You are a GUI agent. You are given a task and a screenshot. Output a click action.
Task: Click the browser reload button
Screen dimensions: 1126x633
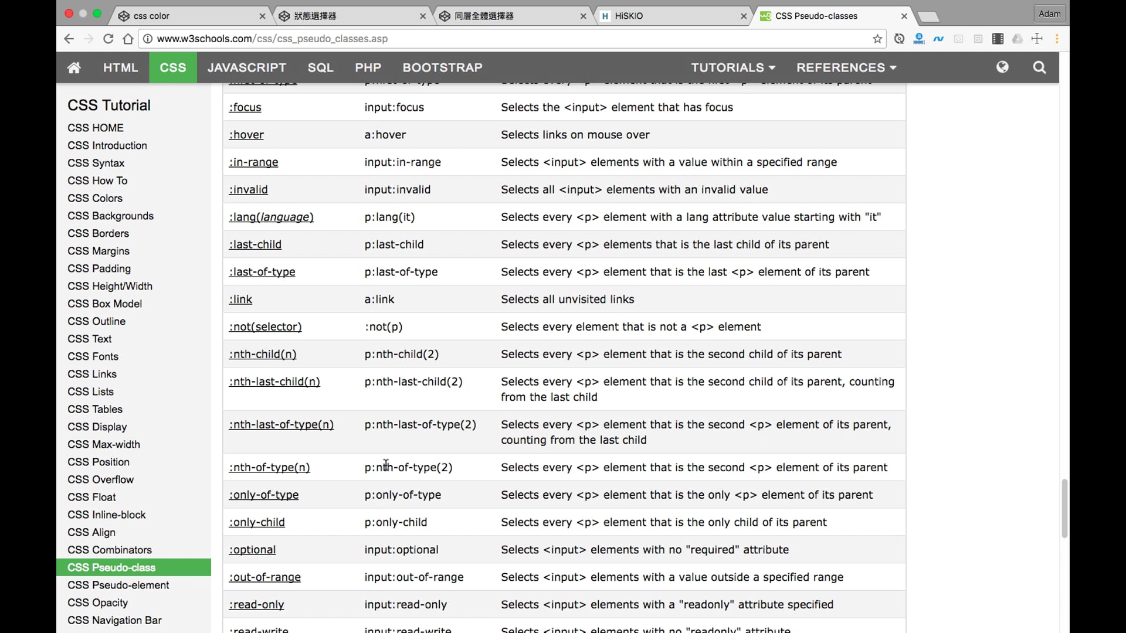tap(108, 39)
